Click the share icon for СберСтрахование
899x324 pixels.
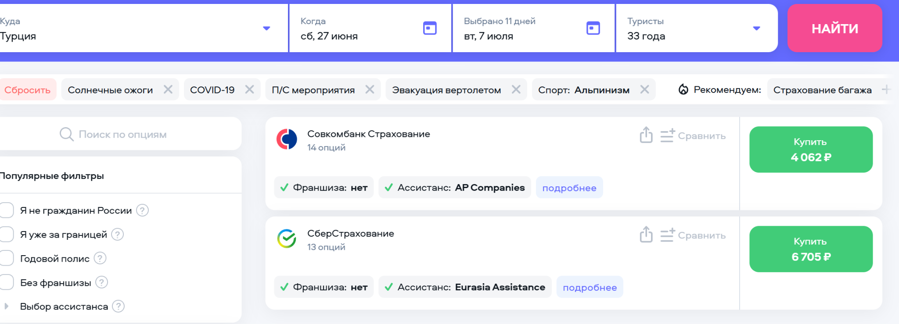coord(646,235)
